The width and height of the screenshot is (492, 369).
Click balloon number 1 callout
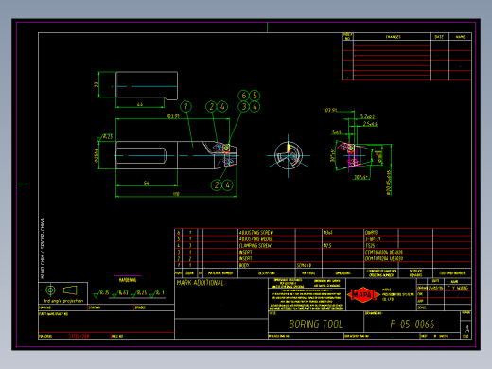(185, 107)
